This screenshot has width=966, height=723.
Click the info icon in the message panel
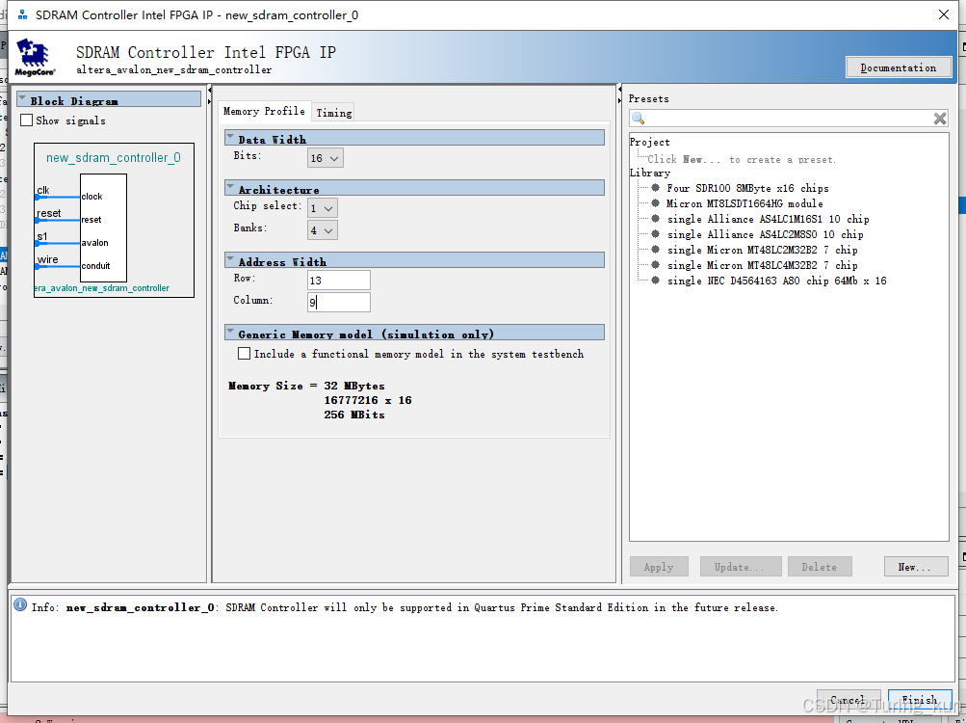(20, 605)
